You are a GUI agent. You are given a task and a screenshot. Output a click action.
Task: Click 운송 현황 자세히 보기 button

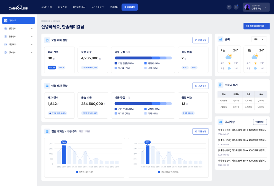click(x=257, y=26)
